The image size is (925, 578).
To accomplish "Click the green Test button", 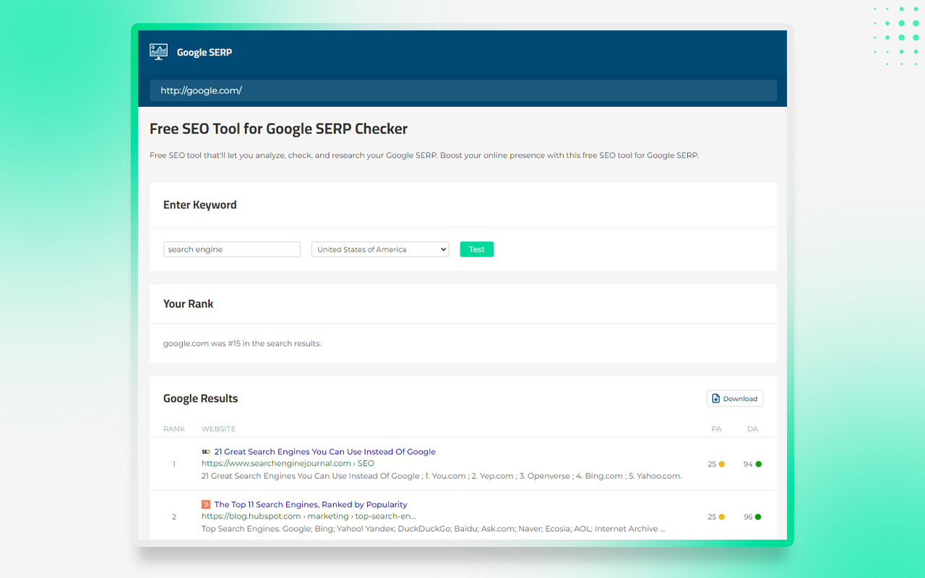I will pyautogui.click(x=477, y=249).
